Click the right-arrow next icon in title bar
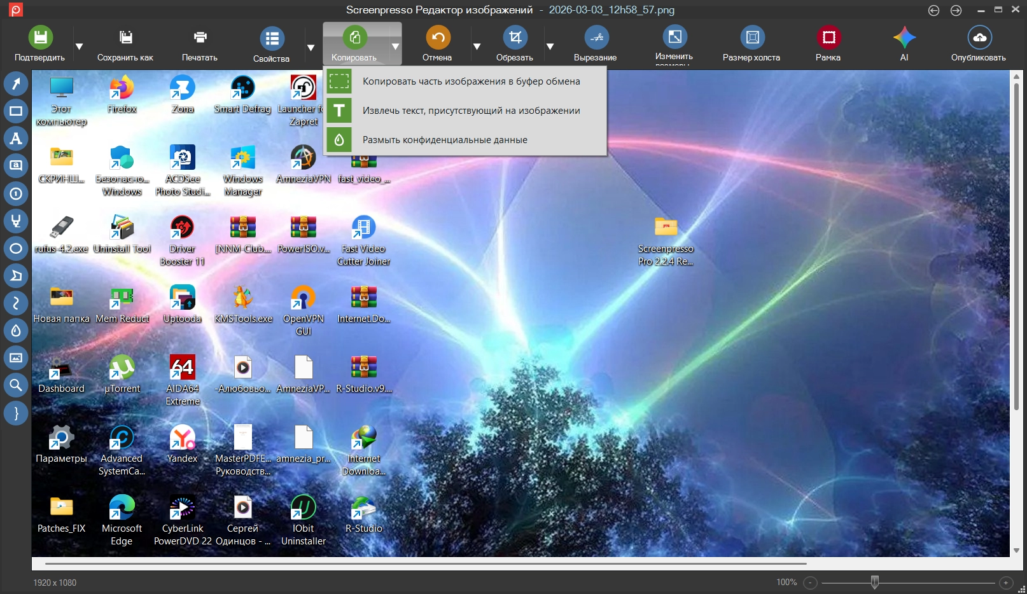 956,10
